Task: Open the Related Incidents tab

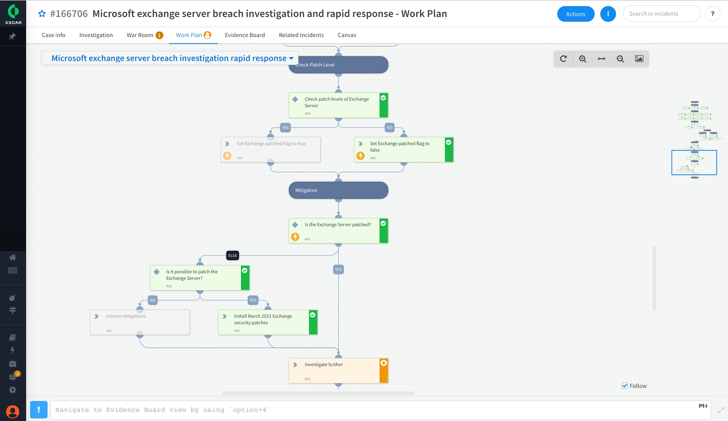Action: tap(301, 35)
